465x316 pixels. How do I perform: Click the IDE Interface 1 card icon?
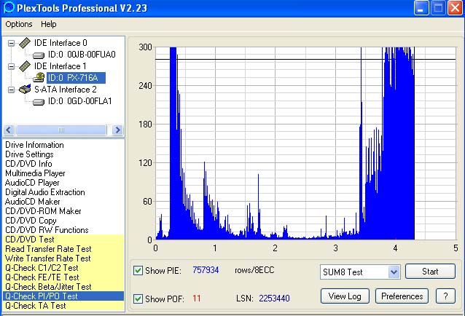point(25,66)
